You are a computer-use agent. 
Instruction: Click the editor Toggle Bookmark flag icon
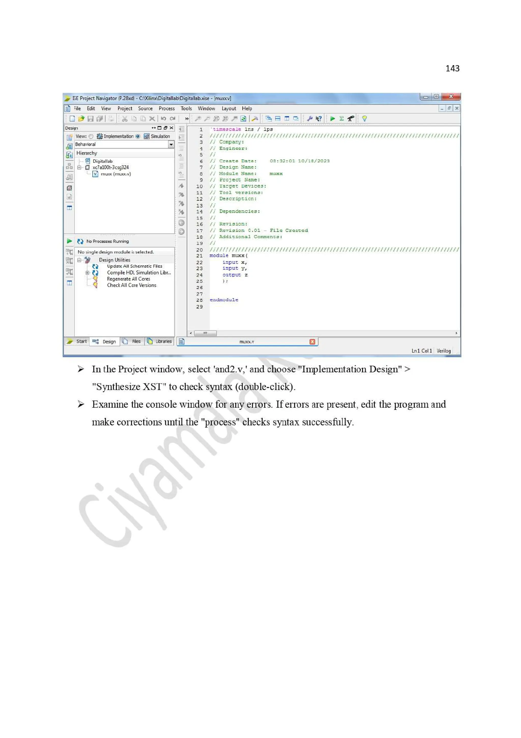pos(181,186)
